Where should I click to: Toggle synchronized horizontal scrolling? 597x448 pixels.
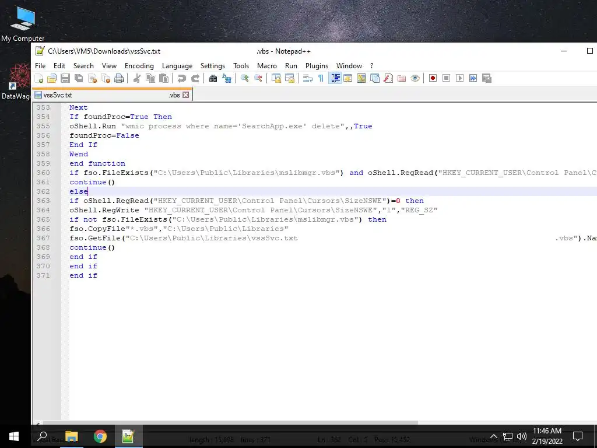[289, 79]
